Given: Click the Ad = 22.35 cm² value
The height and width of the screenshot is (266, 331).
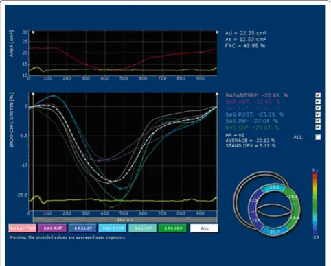Looking at the screenshot, I should coord(246,33).
